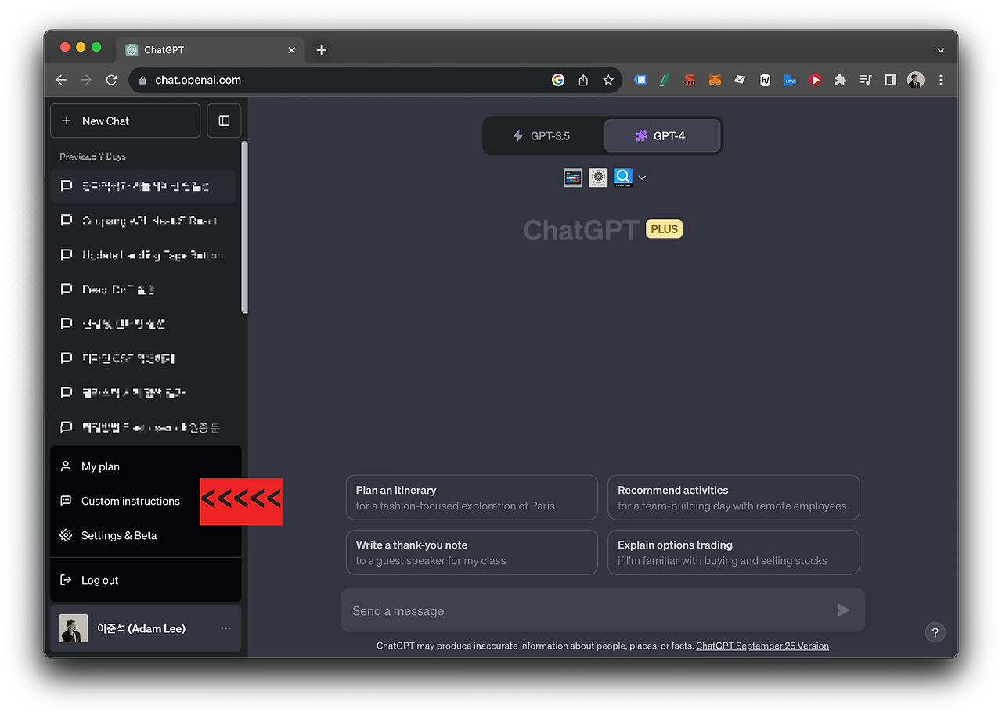Toggle the Chrome side panel
Image resolution: width=1002 pixels, height=716 pixels.
pos(890,80)
